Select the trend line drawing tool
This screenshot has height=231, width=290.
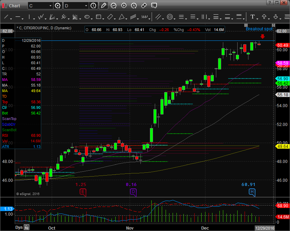(6, 17)
